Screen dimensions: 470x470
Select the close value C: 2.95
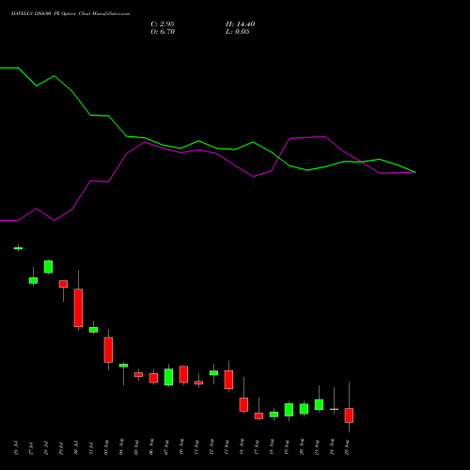pyautogui.click(x=163, y=24)
